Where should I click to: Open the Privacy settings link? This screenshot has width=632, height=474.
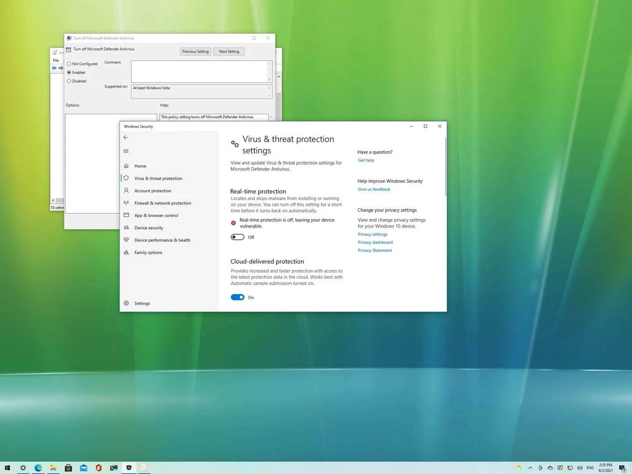(x=372, y=234)
